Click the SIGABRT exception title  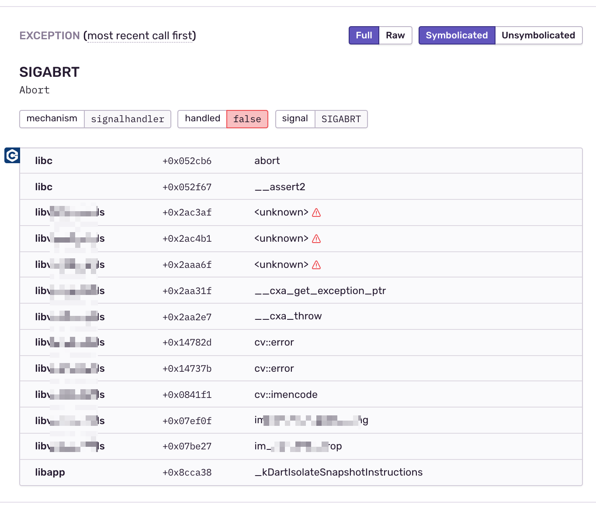pyautogui.click(x=49, y=72)
